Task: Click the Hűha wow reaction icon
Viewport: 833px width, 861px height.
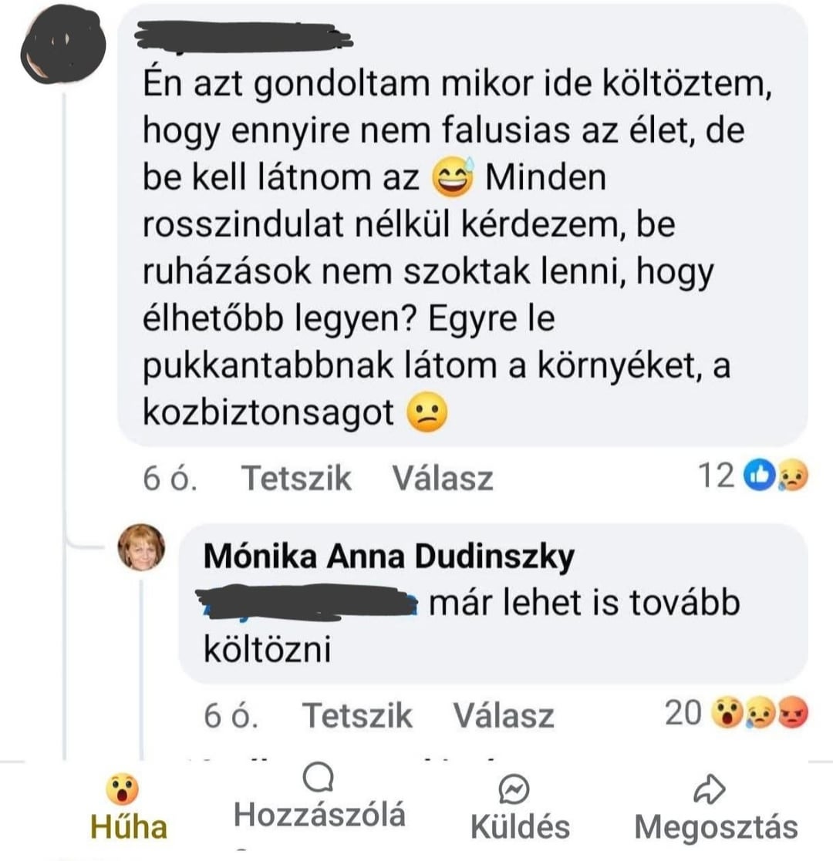Action: [x=122, y=789]
